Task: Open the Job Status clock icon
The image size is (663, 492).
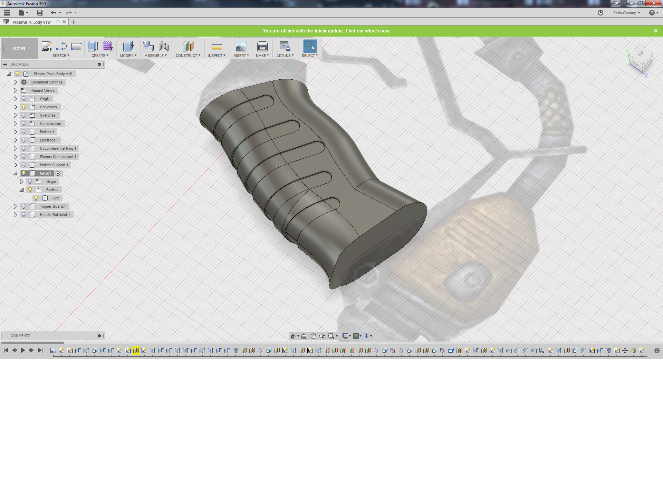Action: (x=600, y=13)
